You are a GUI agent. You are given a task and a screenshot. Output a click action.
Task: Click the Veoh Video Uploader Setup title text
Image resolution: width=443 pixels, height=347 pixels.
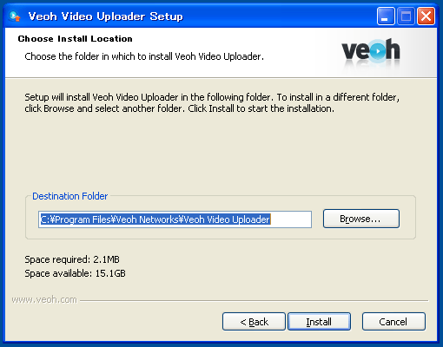click(x=105, y=16)
